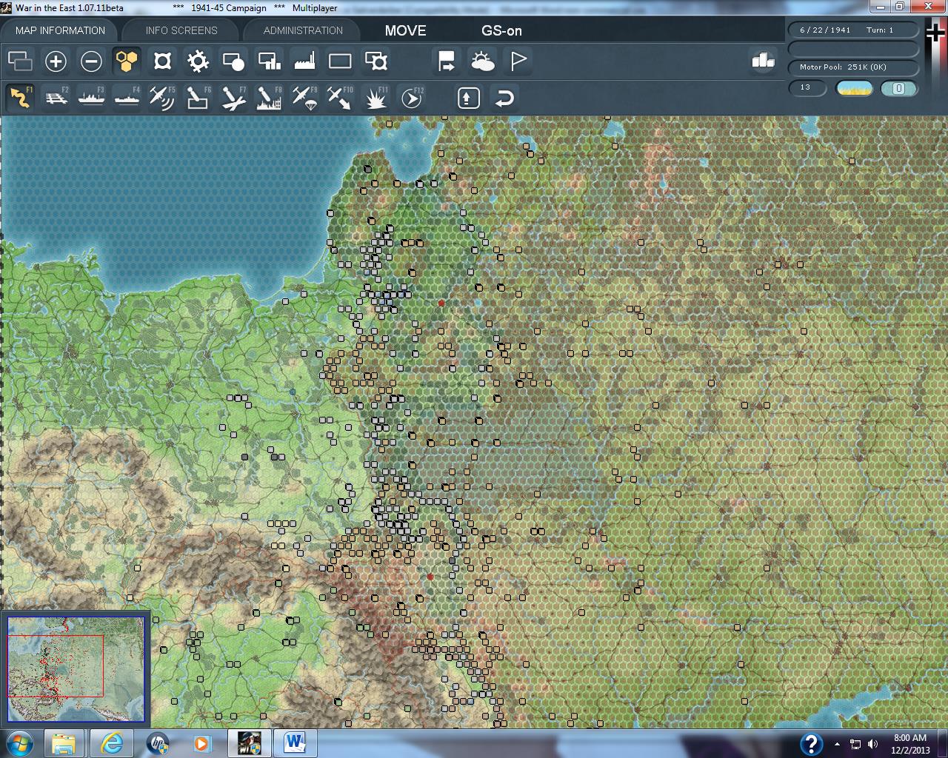Open the media player taskbar icon
This screenshot has height=758, width=948.
click(201, 743)
